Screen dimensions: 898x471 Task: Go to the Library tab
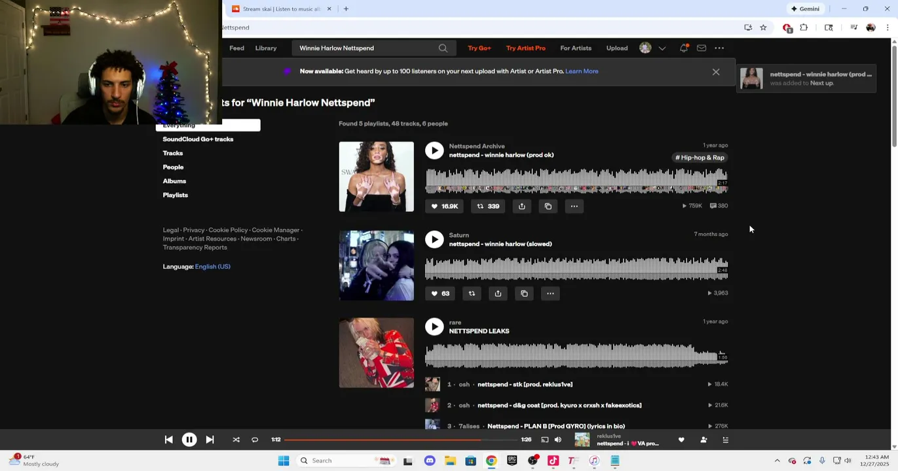pyautogui.click(x=266, y=48)
